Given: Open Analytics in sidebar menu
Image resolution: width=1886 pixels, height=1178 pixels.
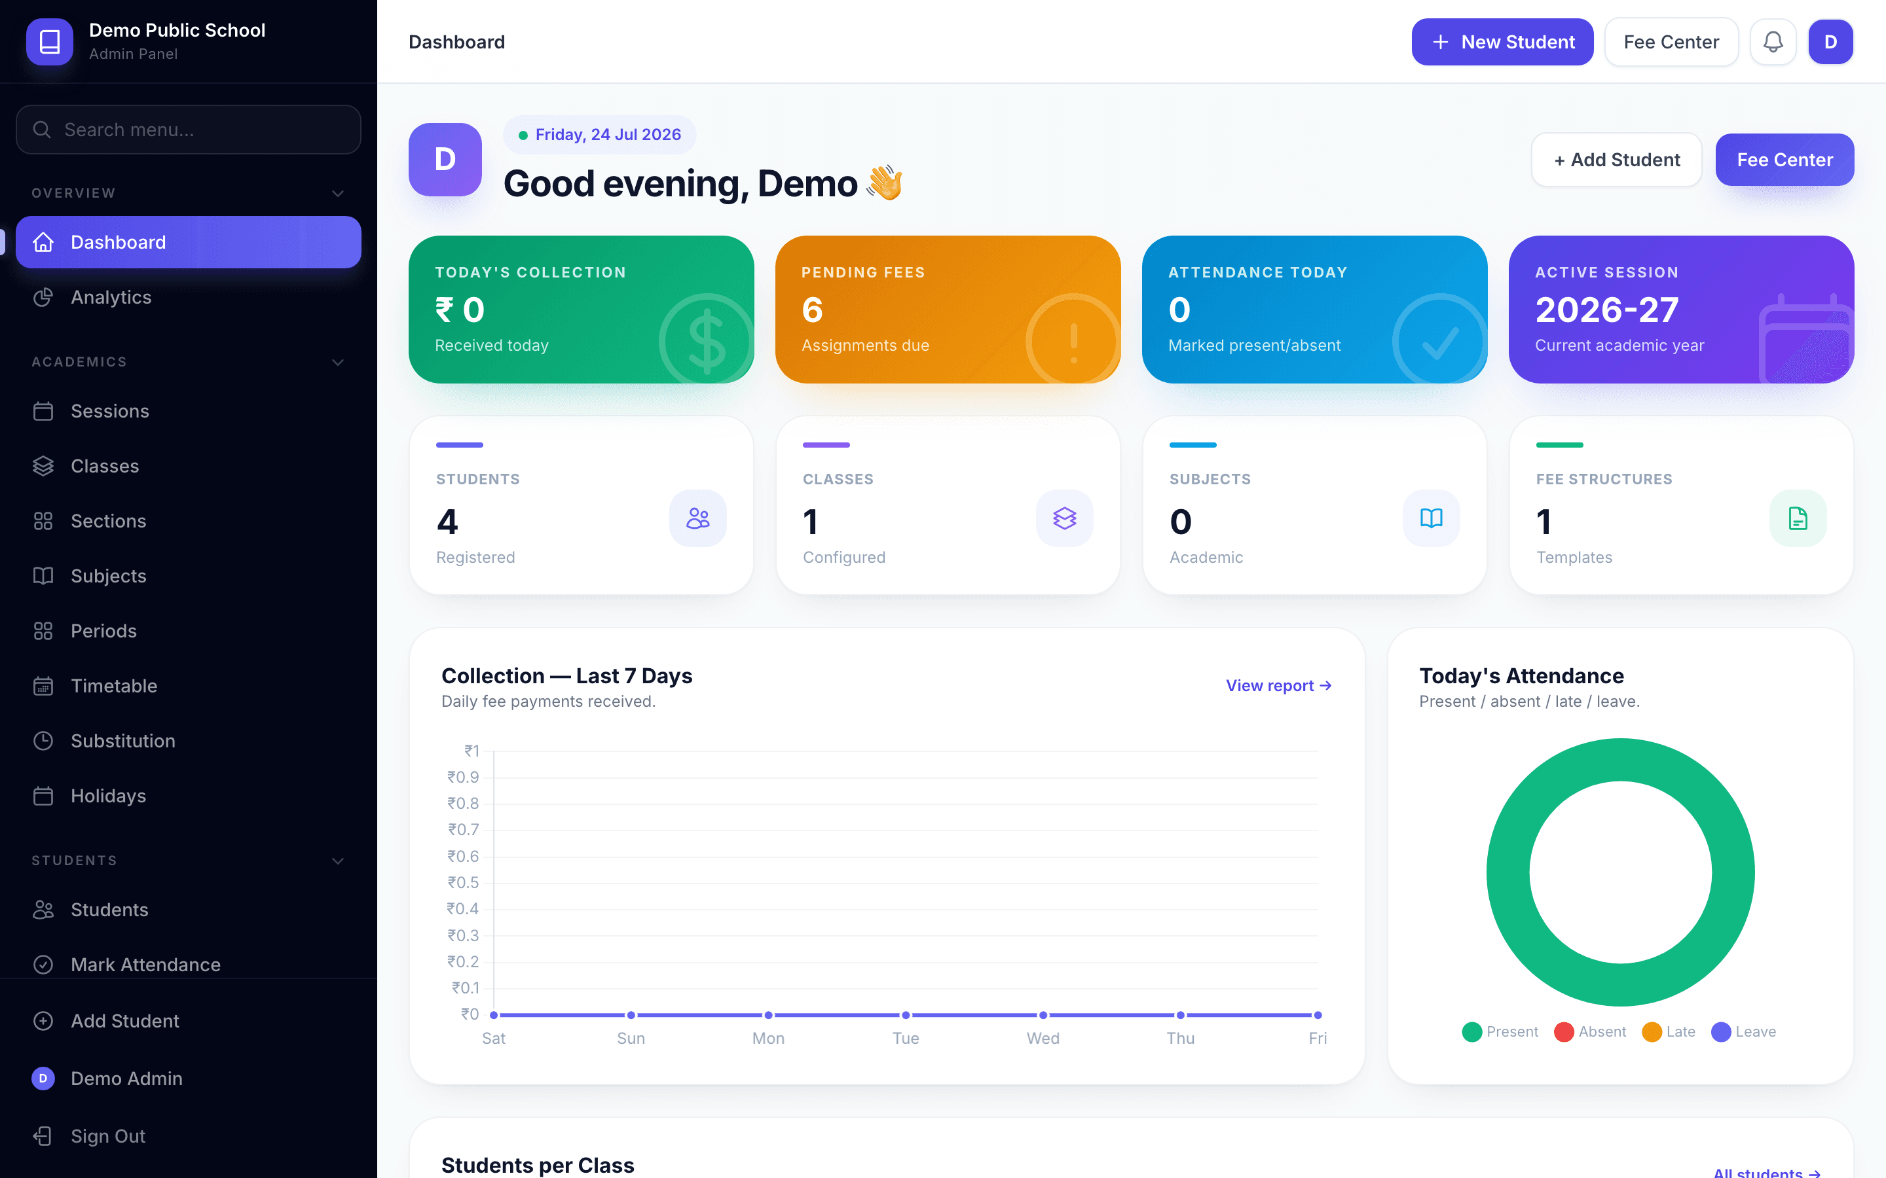Looking at the screenshot, I should tap(189, 298).
